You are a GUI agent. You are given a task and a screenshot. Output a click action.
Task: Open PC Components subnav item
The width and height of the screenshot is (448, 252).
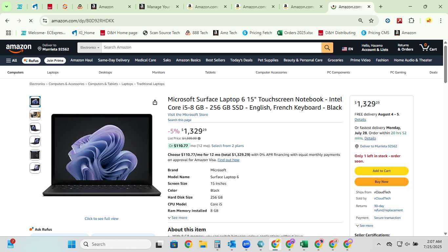[338, 73]
